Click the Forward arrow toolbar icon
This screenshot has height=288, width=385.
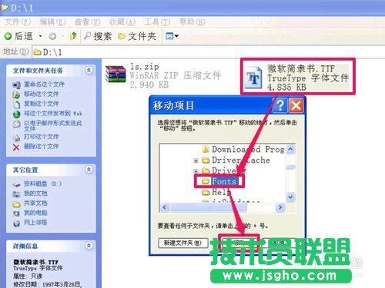pos(52,36)
